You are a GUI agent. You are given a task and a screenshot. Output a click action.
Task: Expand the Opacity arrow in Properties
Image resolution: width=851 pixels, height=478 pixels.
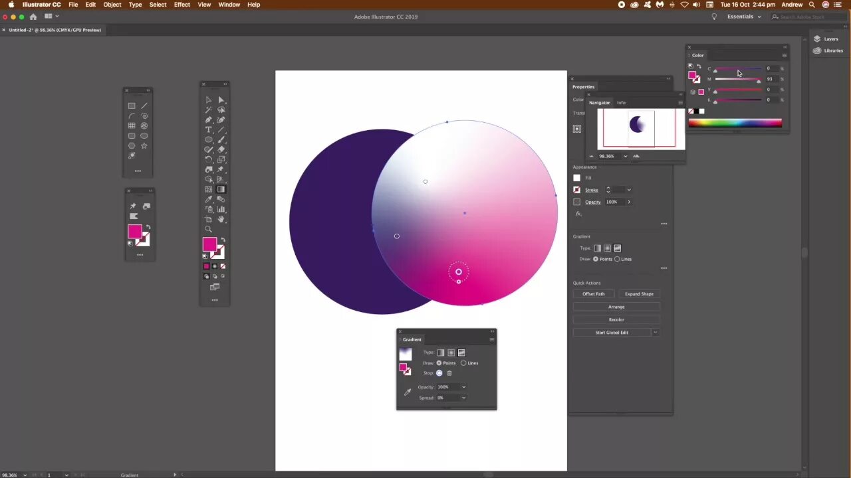pos(629,202)
